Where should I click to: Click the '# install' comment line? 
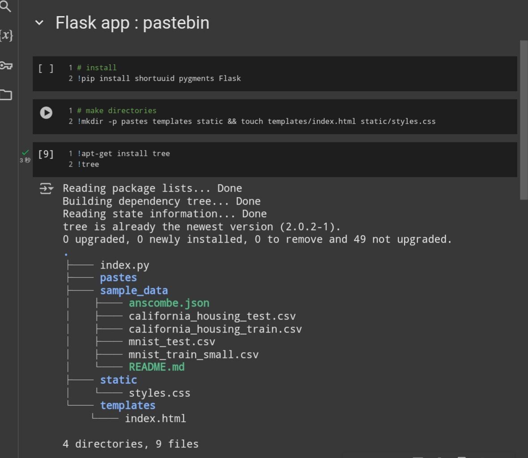(97, 67)
